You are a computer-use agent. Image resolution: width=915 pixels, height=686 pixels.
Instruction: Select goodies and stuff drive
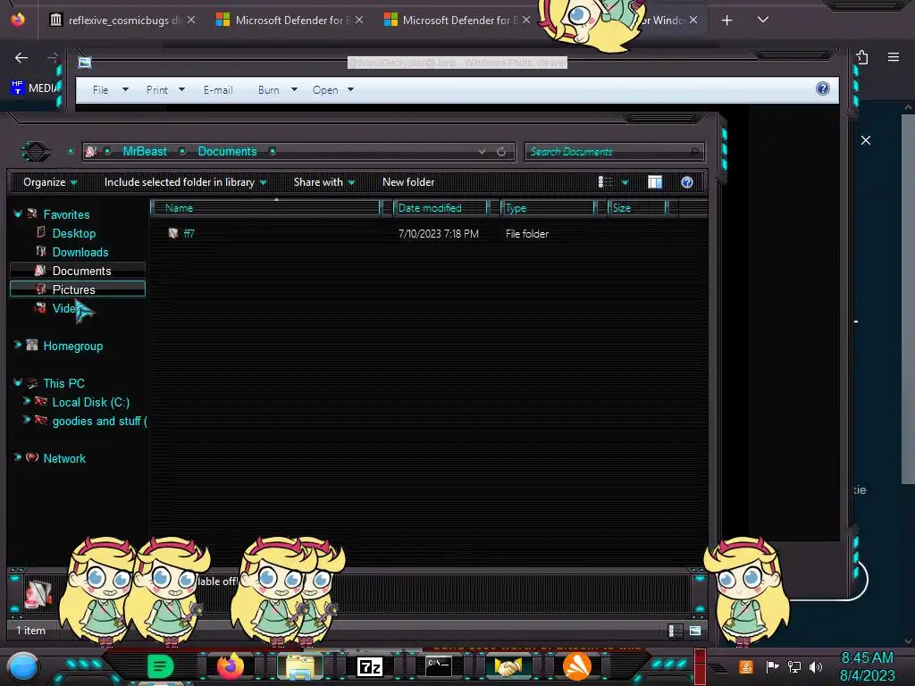coord(99,422)
